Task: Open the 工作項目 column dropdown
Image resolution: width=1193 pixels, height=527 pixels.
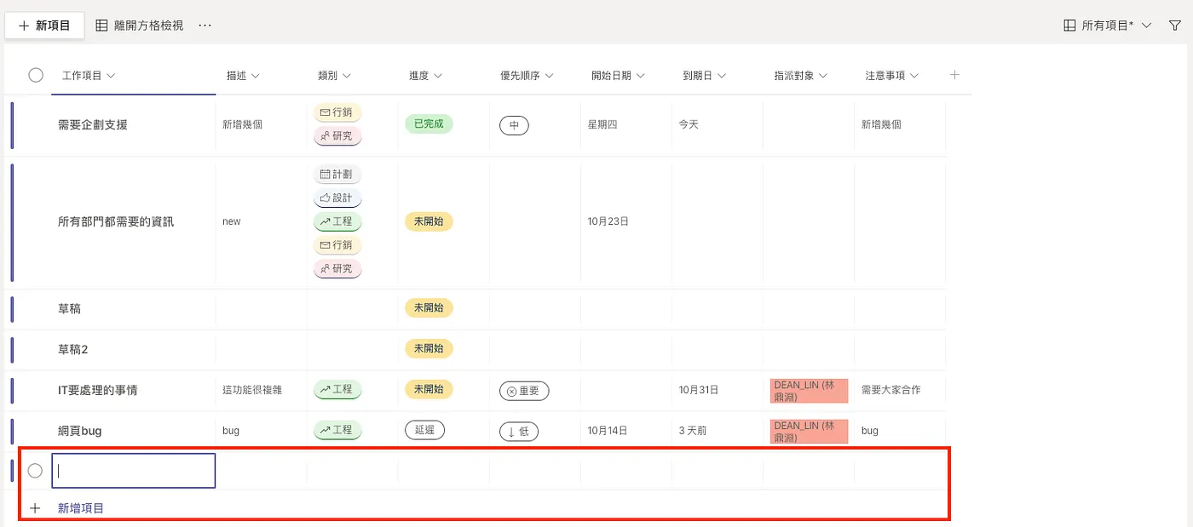Action: (89, 76)
